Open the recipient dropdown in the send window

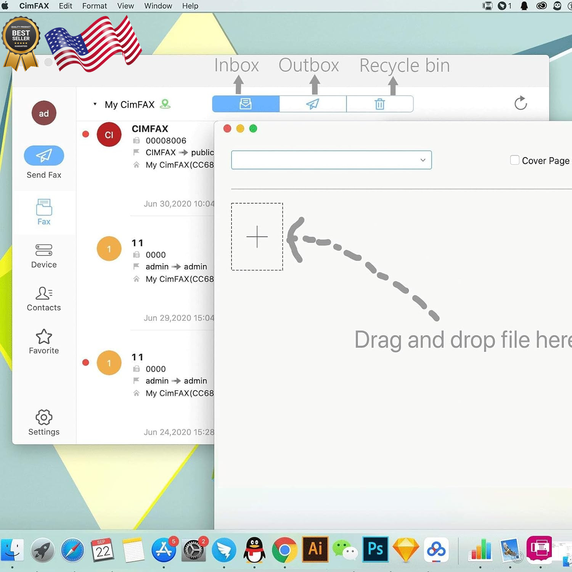coord(331,160)
